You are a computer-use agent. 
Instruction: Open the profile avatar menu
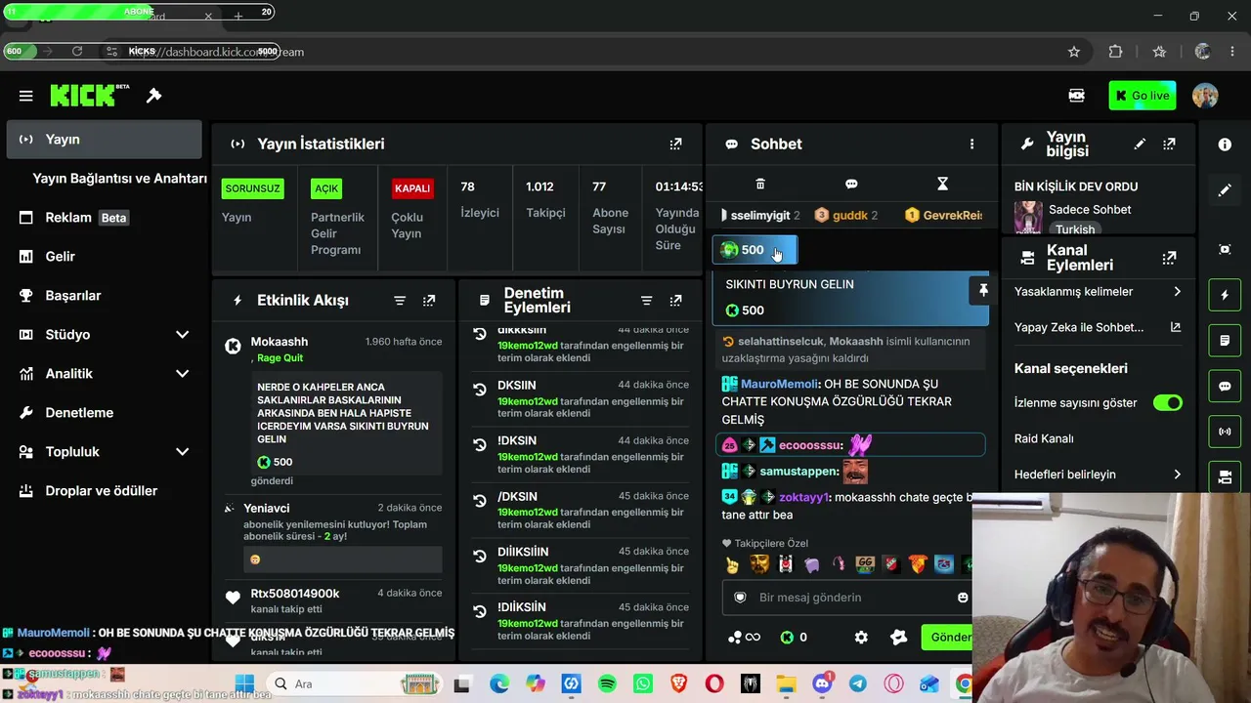(x=1205, y=96)
